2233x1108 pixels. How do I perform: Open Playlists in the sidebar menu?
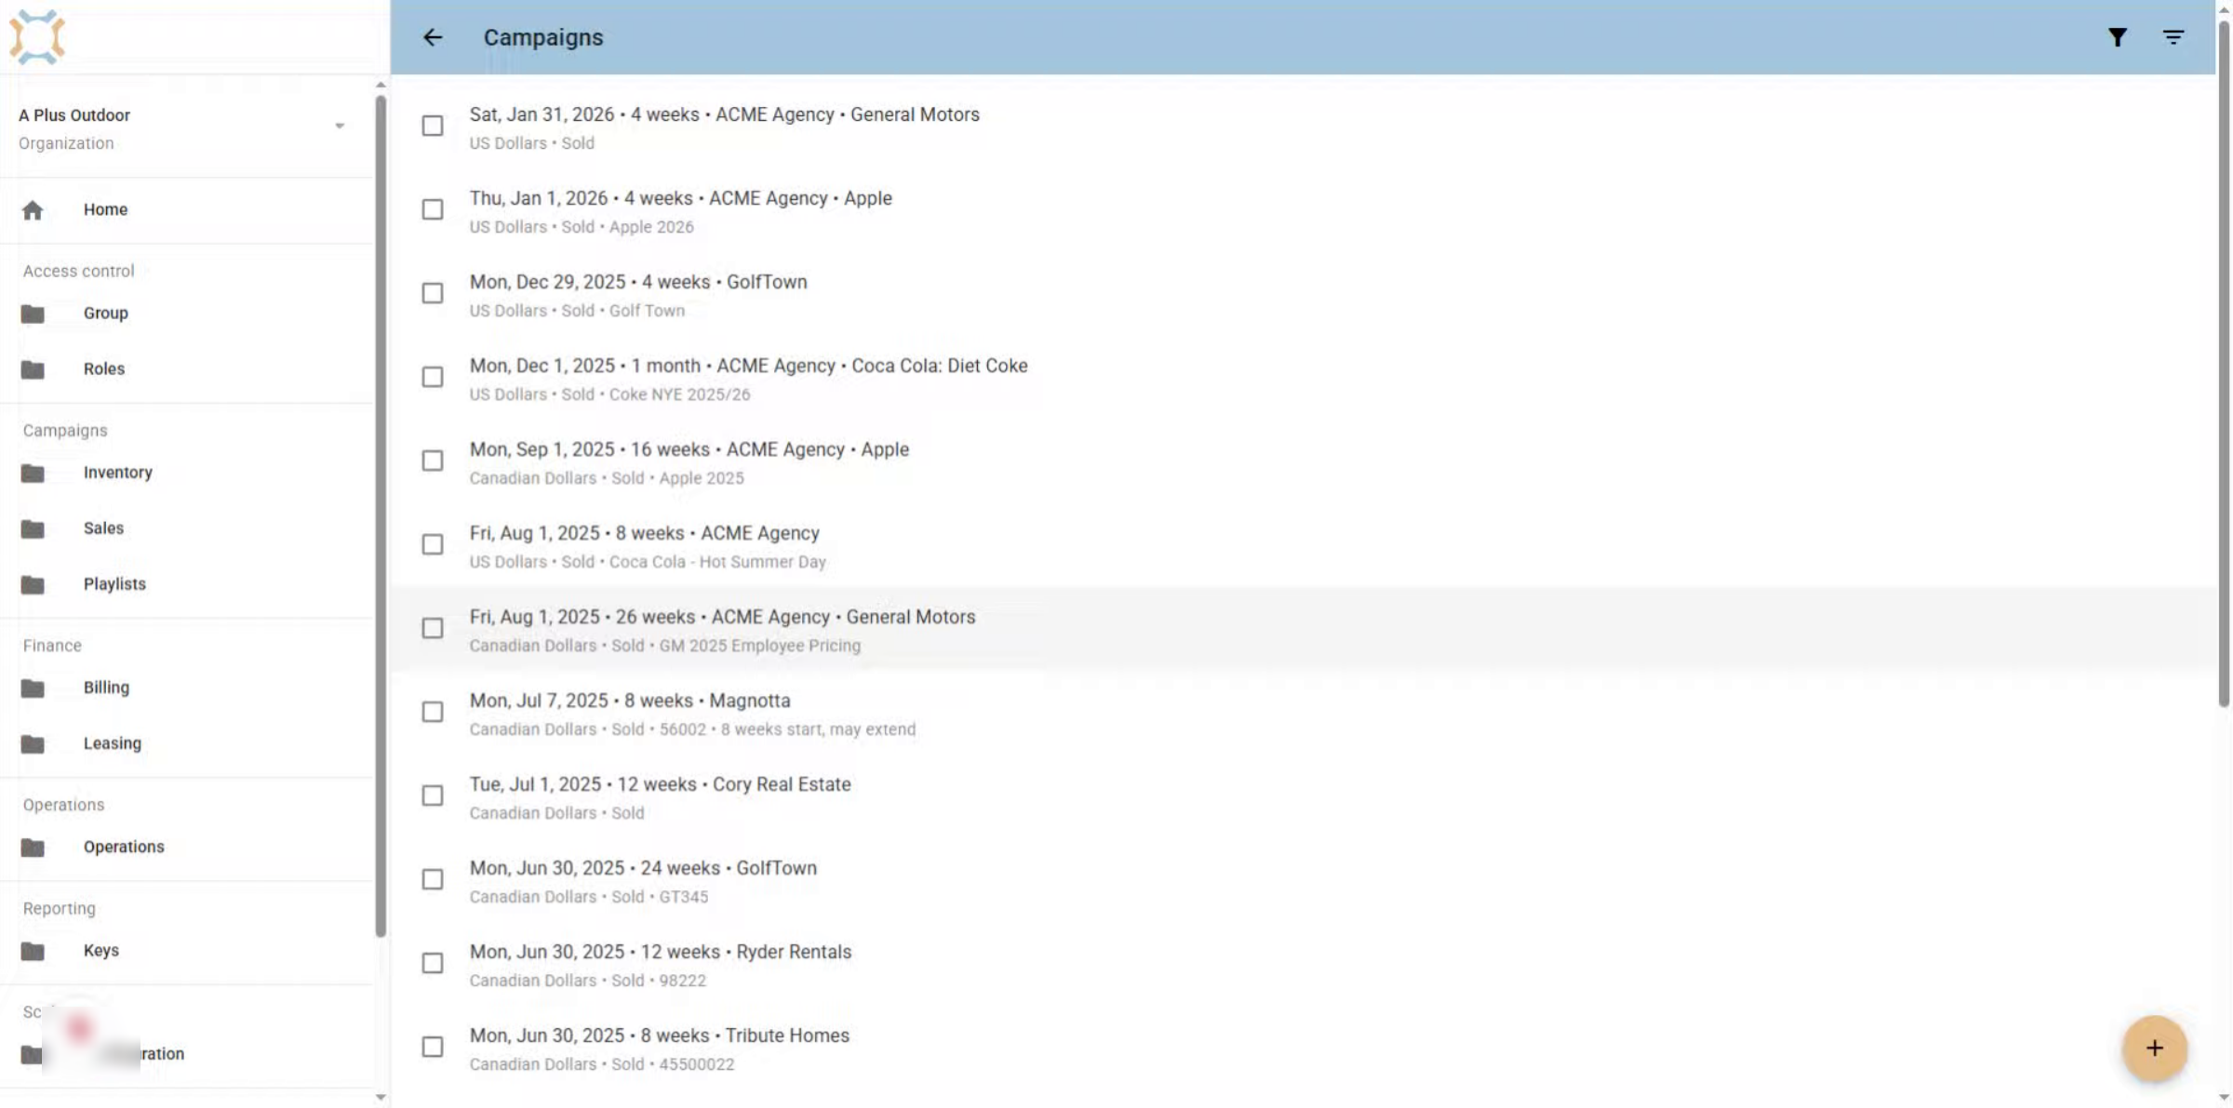pyautogui.click(x=114, y=584)
